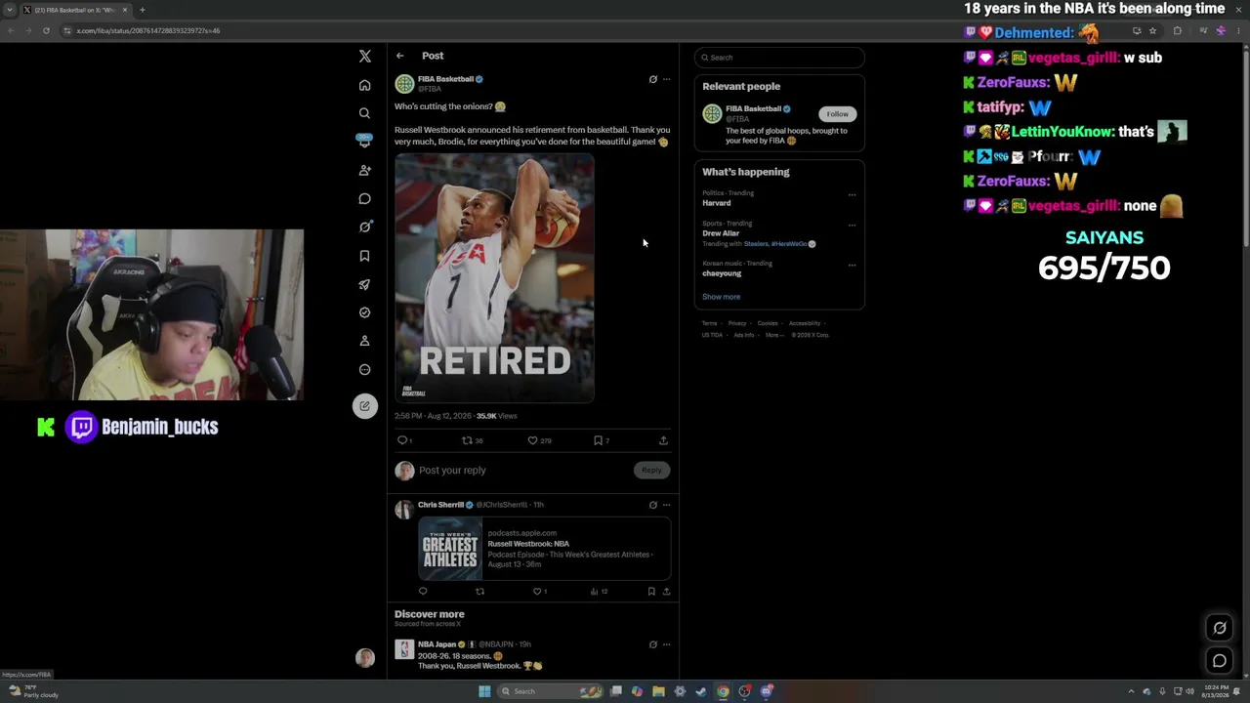Reply to the FIBA Basketball post
The height and width of the screenshot is (703, 1250).
(x=403, y=440)
